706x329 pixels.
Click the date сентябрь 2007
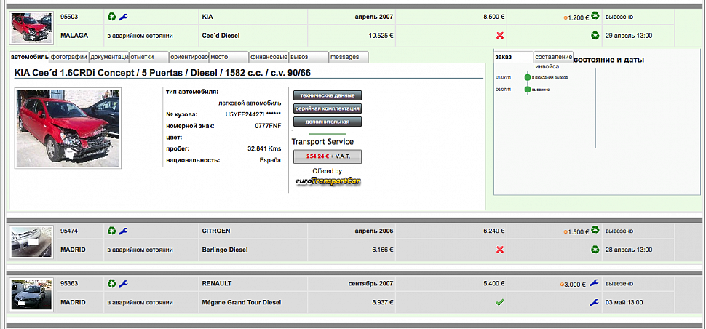pyautogui.click(x=371, y=284)
